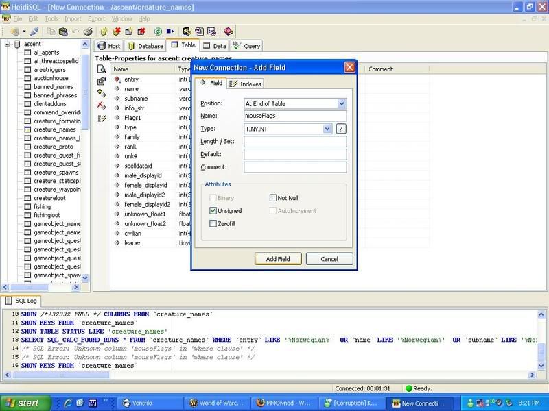
Task: Switch to the Data tab
Action: pos(215,46)
